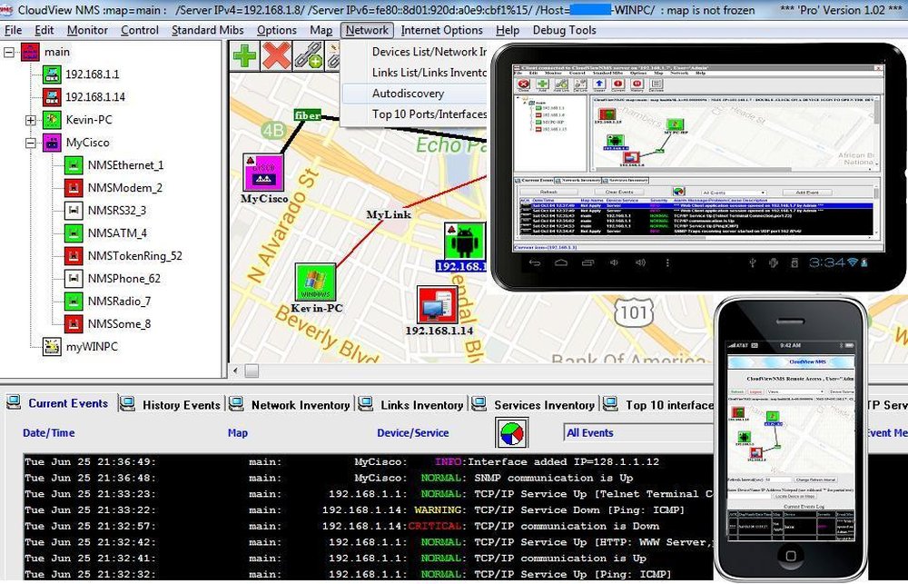
Task: Click the myWINPC icon in tree
Action: point(52,346)
